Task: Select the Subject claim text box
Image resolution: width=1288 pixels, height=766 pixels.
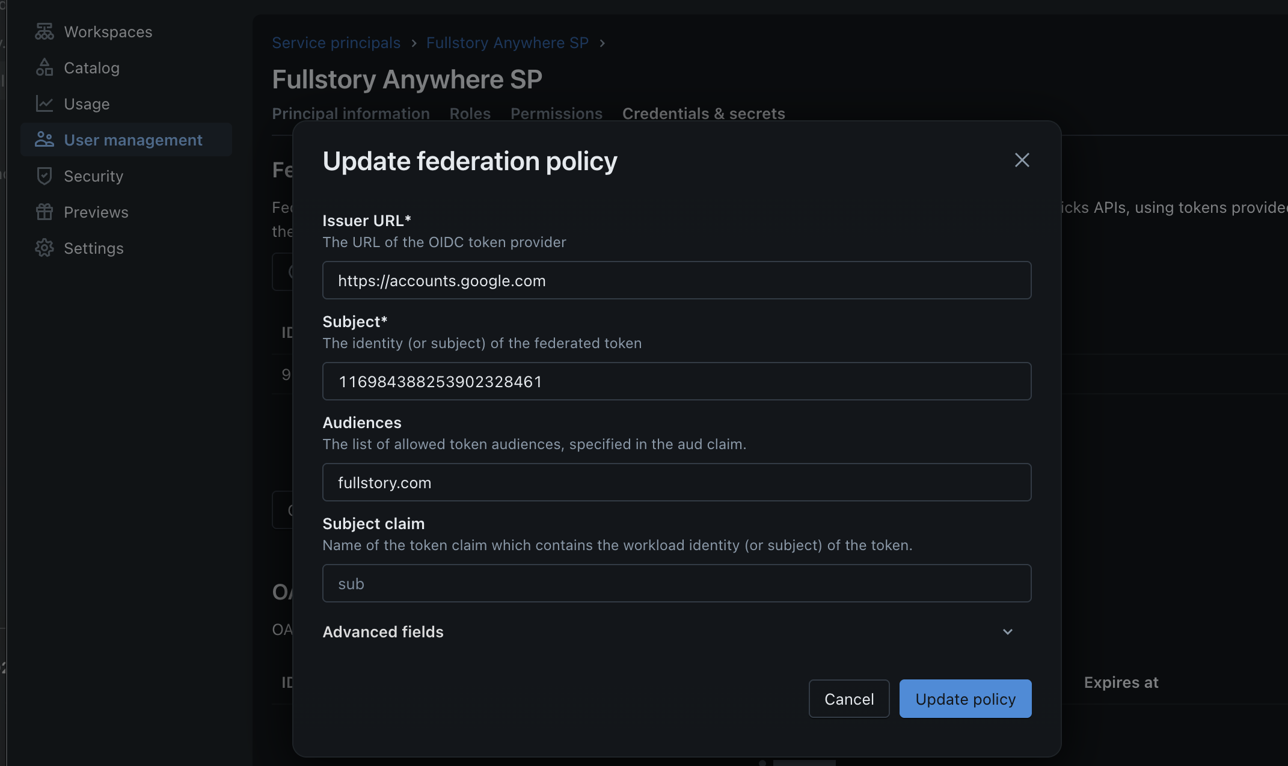Action: 676,583
